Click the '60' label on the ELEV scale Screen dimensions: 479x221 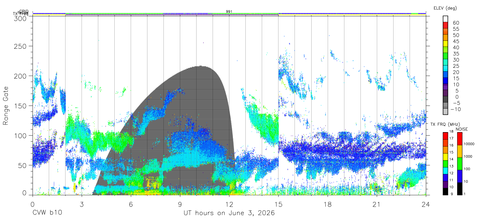tap(456, 23)
